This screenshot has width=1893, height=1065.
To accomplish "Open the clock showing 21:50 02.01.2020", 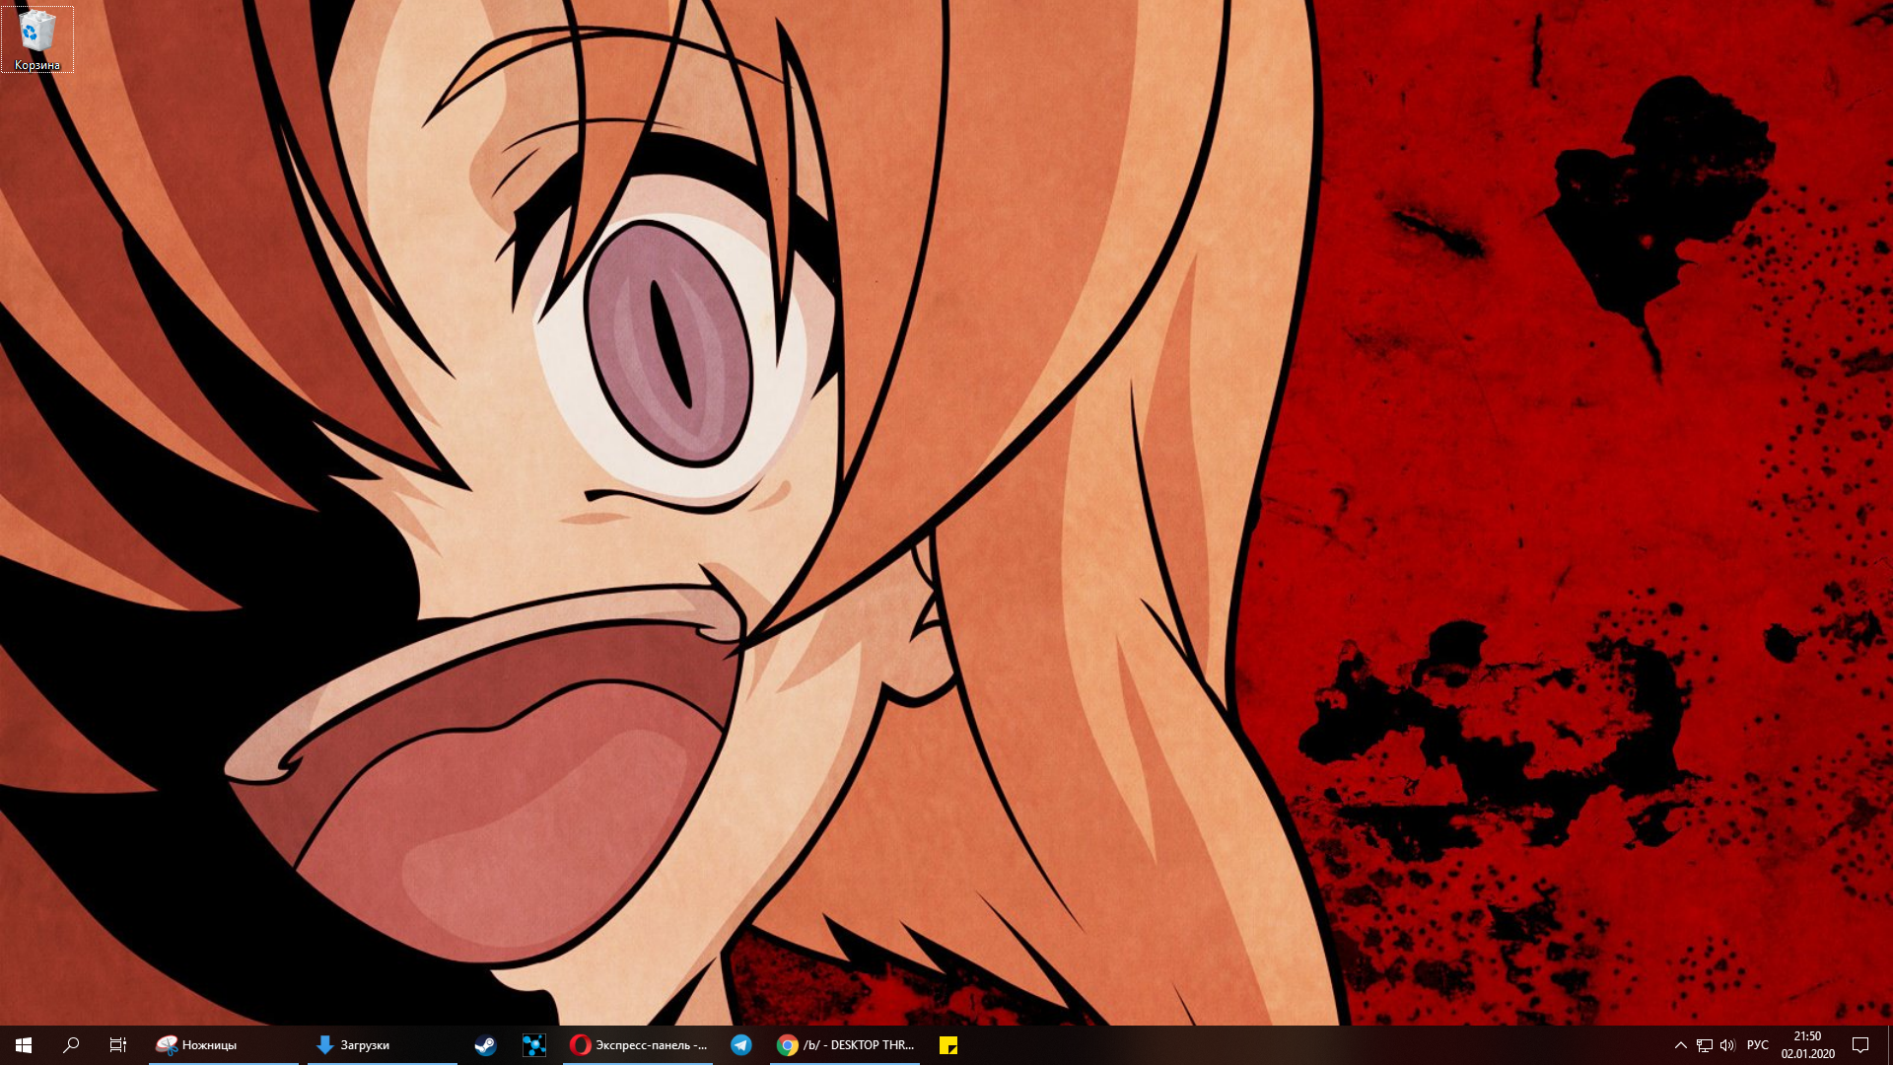I will click(1807, 1045).
